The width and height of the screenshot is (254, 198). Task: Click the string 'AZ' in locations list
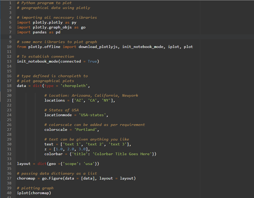[x=79, y=100]
